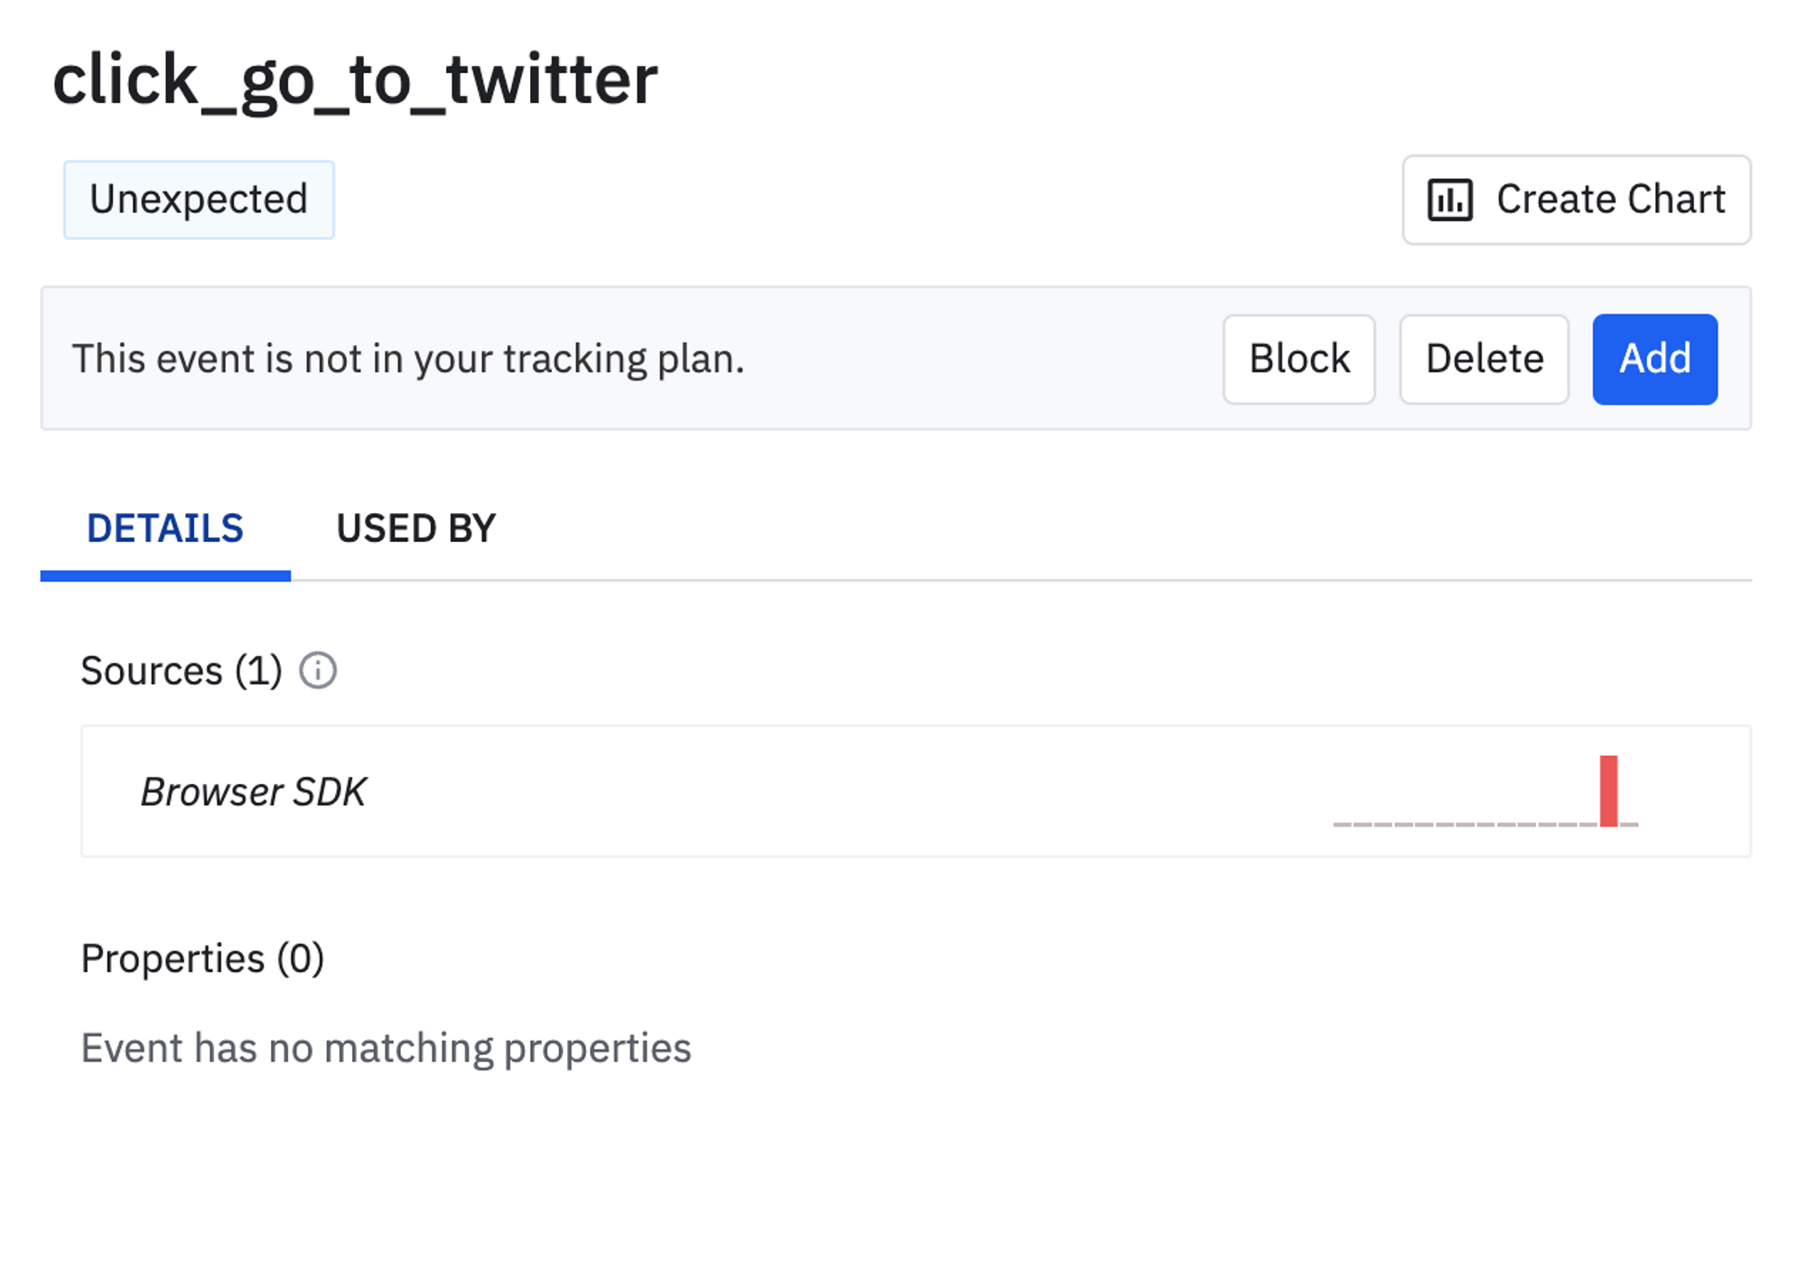
Task: Open the USED BY tab
Action: coord(415,528)
